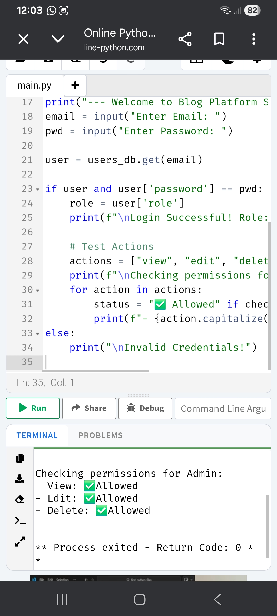This screenshot has height=616, width=277.
Task: Click the terminal prompt icon
Action: pyautogui.click(x=20, y=521)
